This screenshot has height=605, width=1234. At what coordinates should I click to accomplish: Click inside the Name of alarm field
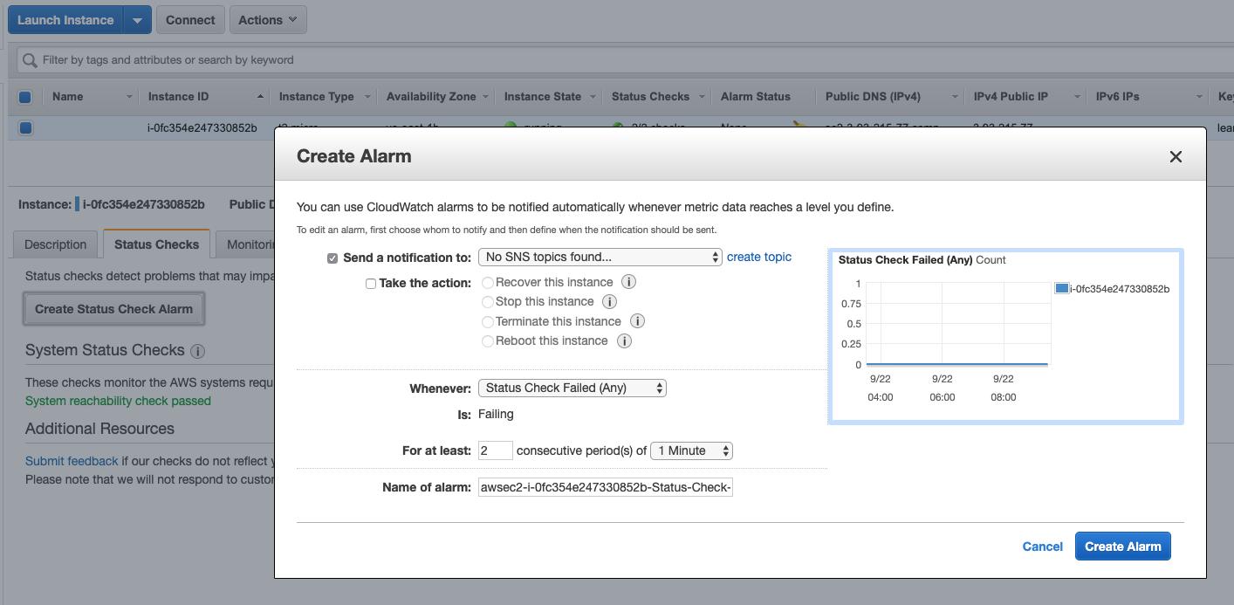[x=604, y=486]
